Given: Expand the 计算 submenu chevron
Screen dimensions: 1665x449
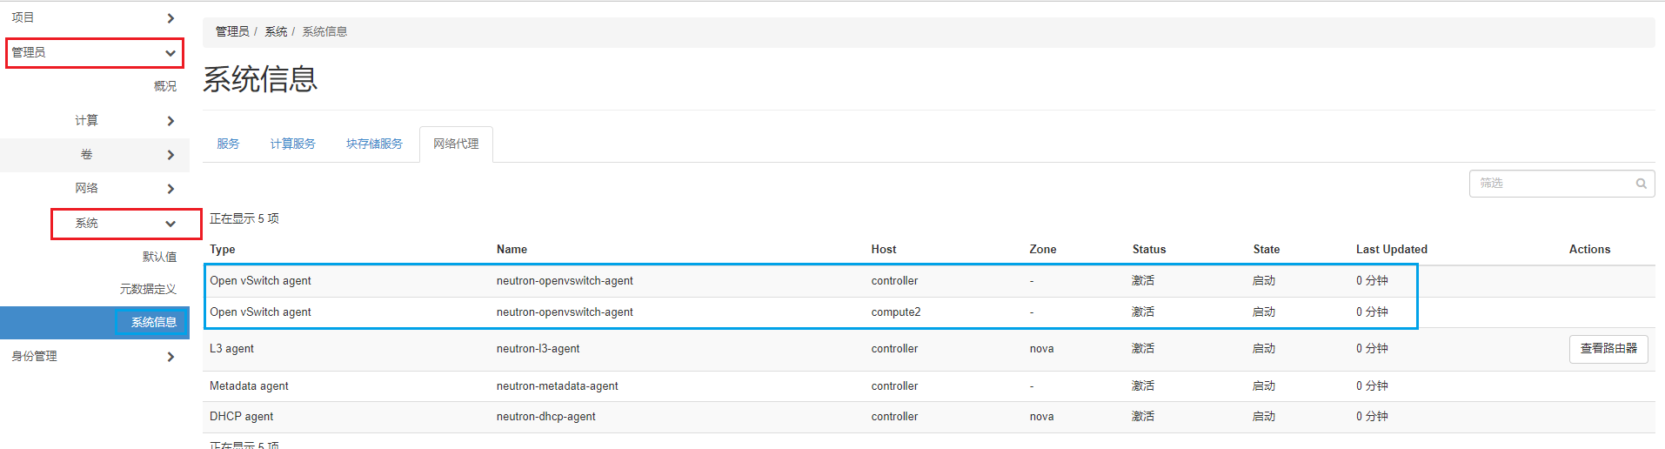Looking at the screenshot, I should point(171,121).
